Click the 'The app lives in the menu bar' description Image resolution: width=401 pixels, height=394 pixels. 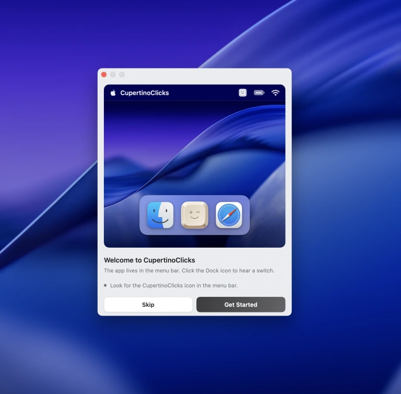[189, 271]
